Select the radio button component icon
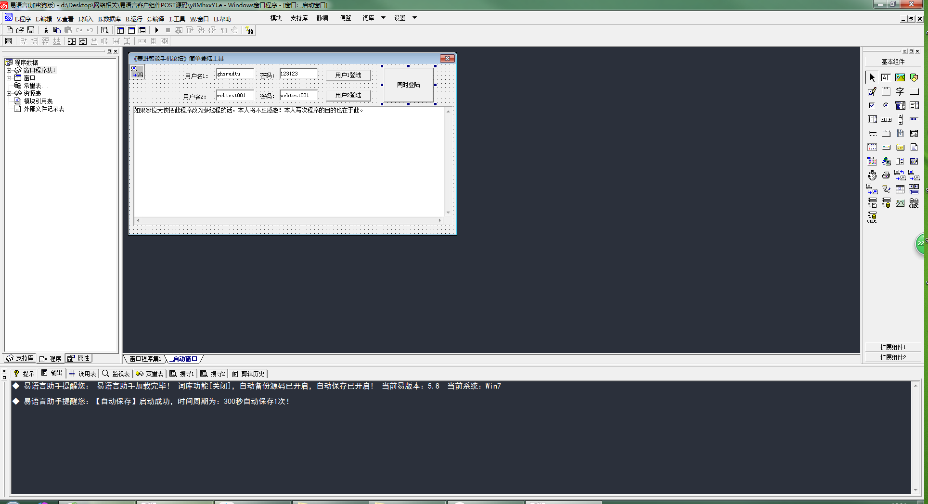The width and height of the screenshot is (928, 504). [886, 105]
